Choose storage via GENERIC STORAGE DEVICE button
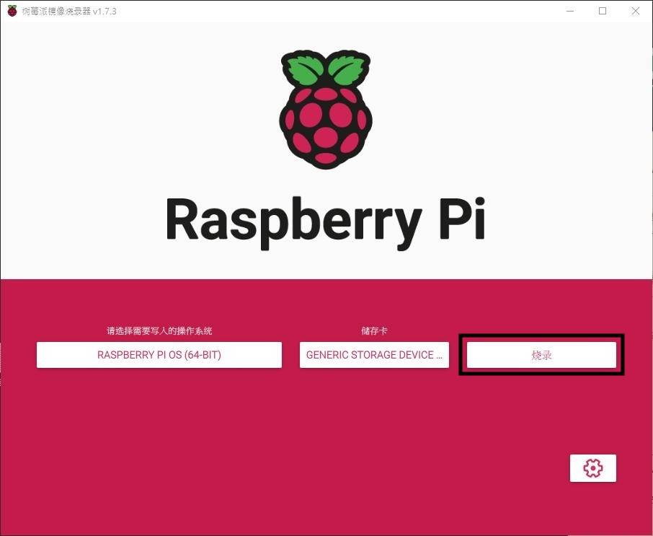Viewport: 653px width, 536px height. 374,355
